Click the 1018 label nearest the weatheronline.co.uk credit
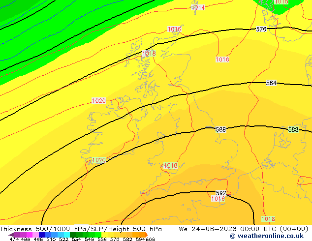The height and width of the screenshot is (241, 312). tap(268, 219)
